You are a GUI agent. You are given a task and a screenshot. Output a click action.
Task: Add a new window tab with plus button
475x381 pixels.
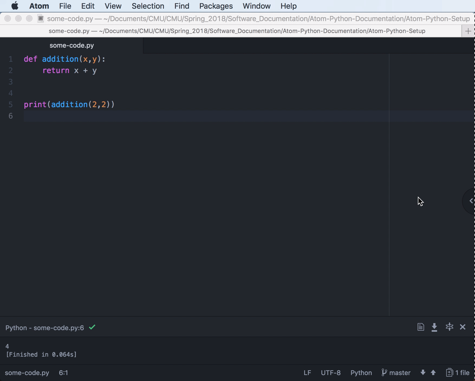tap(468, 31)
